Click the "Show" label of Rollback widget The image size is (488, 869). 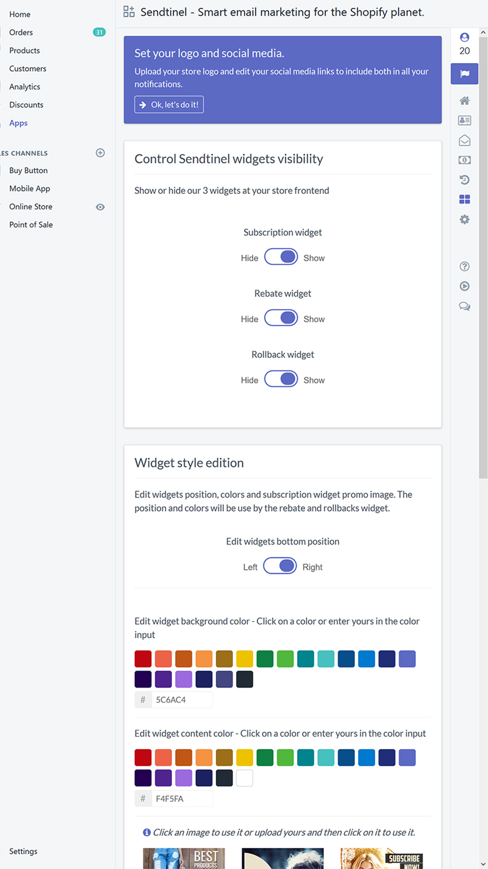click(314, 380)
